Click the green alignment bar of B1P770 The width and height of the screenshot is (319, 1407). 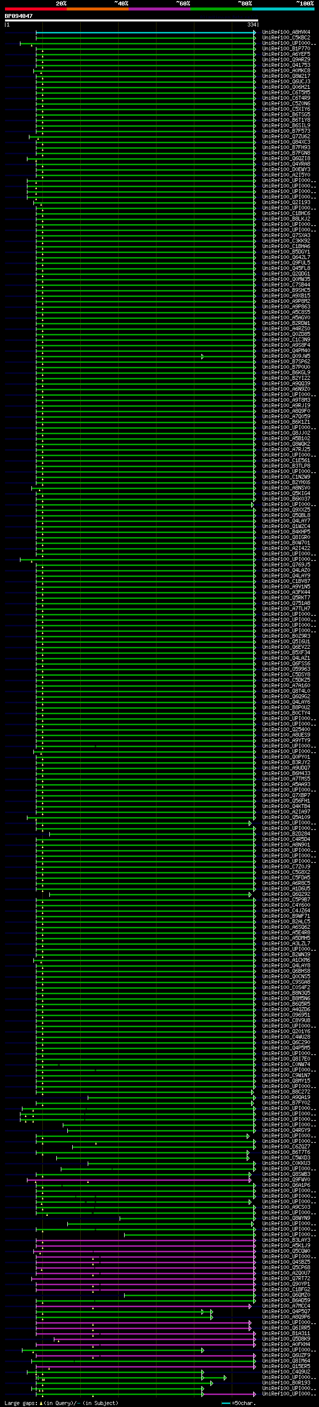pyautogui.click(x=146, y=48)
